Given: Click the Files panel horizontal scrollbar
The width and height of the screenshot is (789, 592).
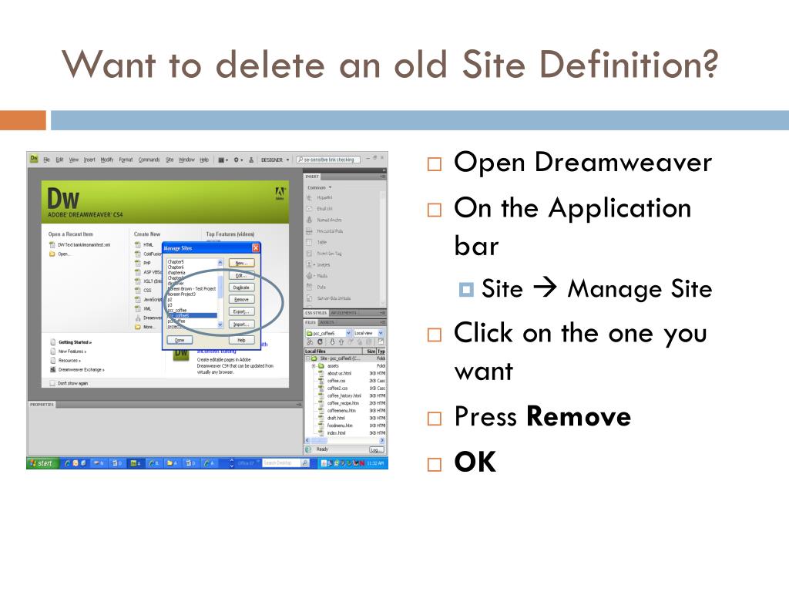Looking at the screenshot, I should click(x=345, y=440).
